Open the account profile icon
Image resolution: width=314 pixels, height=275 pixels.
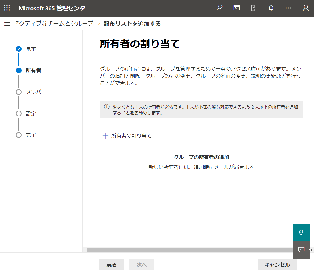[306, 8]
